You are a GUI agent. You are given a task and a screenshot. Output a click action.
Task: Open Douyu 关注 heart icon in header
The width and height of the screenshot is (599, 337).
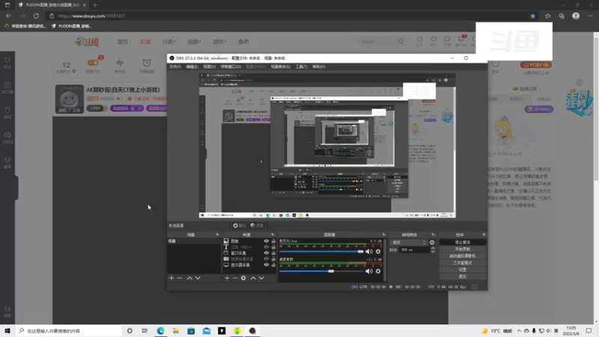(x=434, y=40)
